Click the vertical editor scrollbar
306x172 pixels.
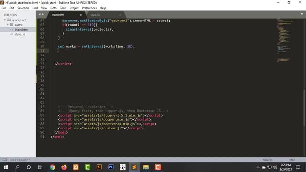(x=305, y=108)
